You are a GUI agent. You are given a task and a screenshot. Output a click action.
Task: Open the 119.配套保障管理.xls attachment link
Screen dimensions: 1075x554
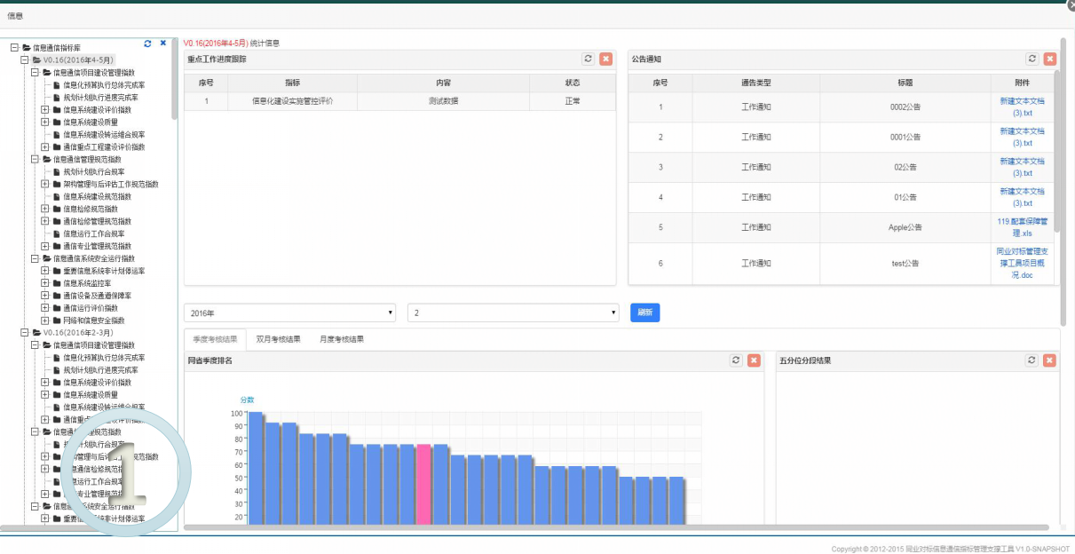tap(1022, 227)
